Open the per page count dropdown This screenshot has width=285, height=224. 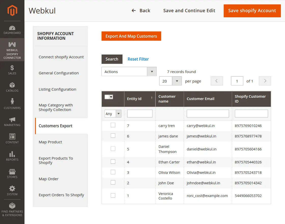(x=170, y=81)
